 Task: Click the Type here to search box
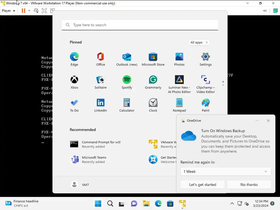tap(140, 25)
